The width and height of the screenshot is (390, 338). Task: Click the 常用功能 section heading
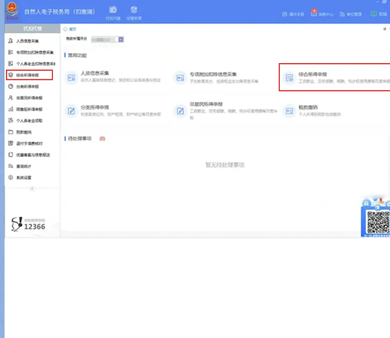[75, 55]
